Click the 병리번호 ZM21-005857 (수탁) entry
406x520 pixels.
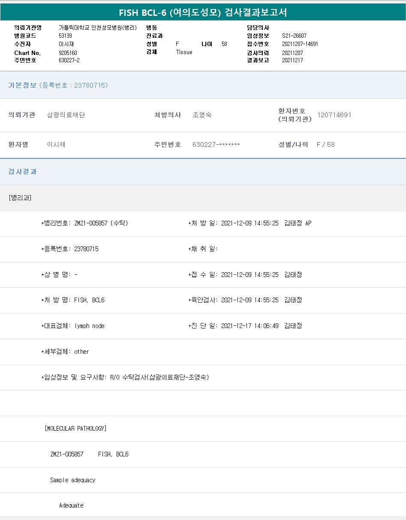tap(84, 223)
